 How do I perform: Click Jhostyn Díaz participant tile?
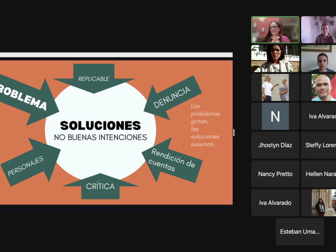point(275,145)
